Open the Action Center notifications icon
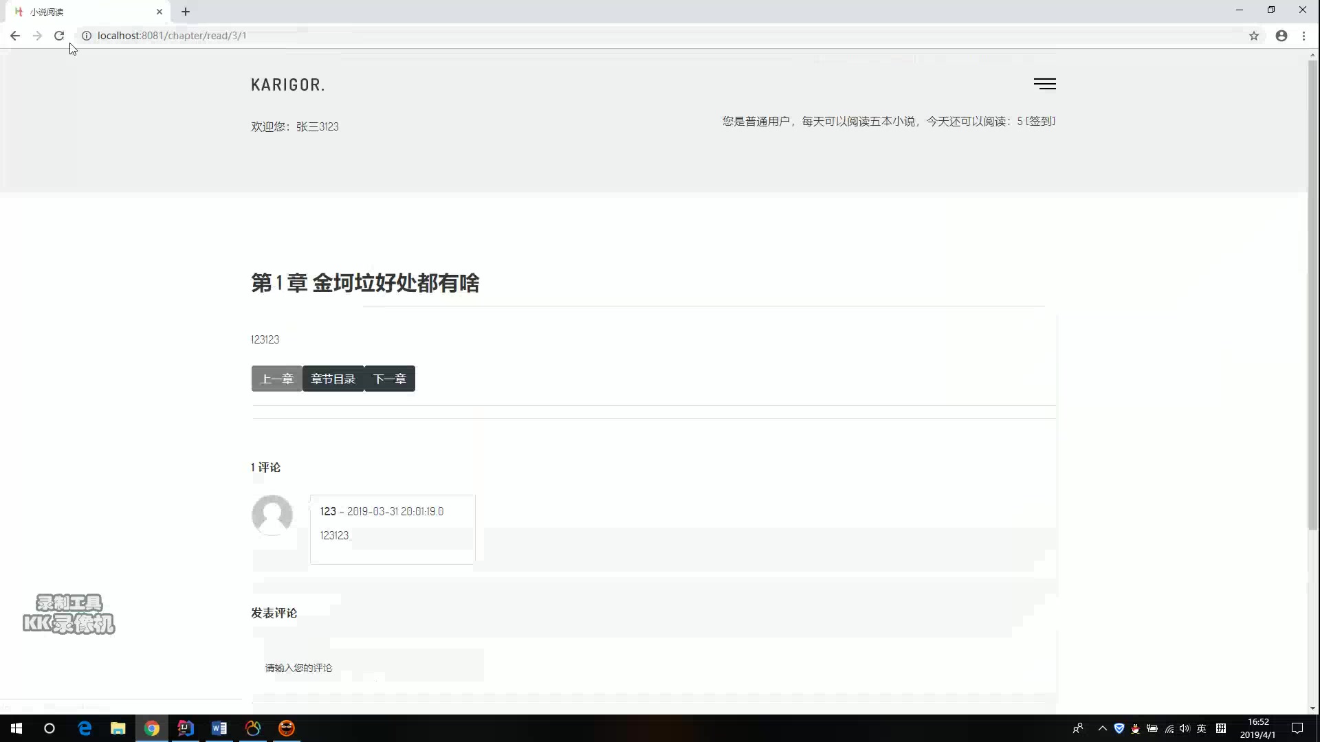The height and width of the screenshot is (742, 1320). pos(1297,728)
